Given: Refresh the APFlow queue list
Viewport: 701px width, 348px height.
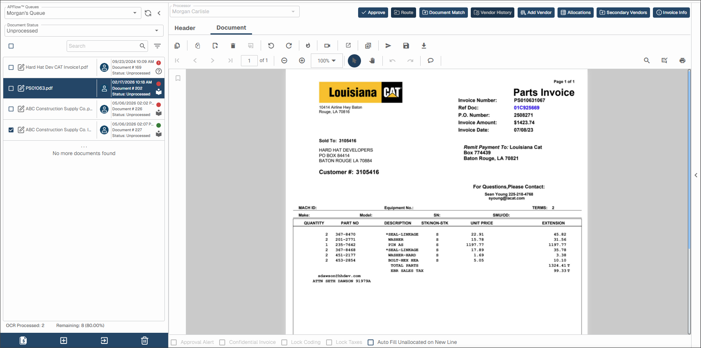Looking at the screenshot, I should 148,13.
